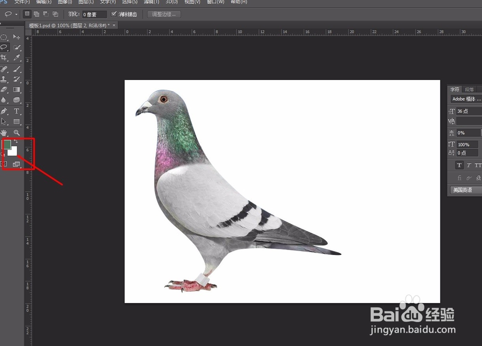482x346 pixels.
Task: Open the View (视图) menu
Action: pyautogui.click(x=192, y=2)
